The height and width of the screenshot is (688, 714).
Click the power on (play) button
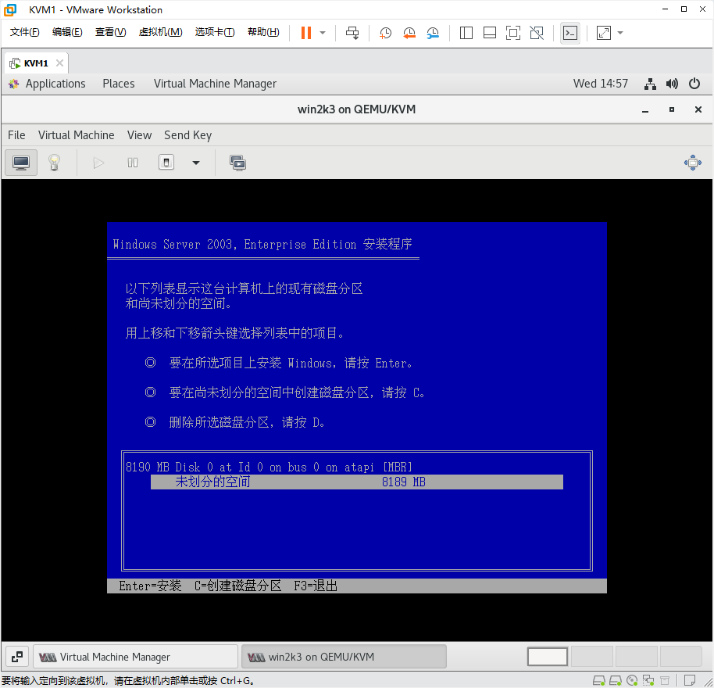(98, 163)
